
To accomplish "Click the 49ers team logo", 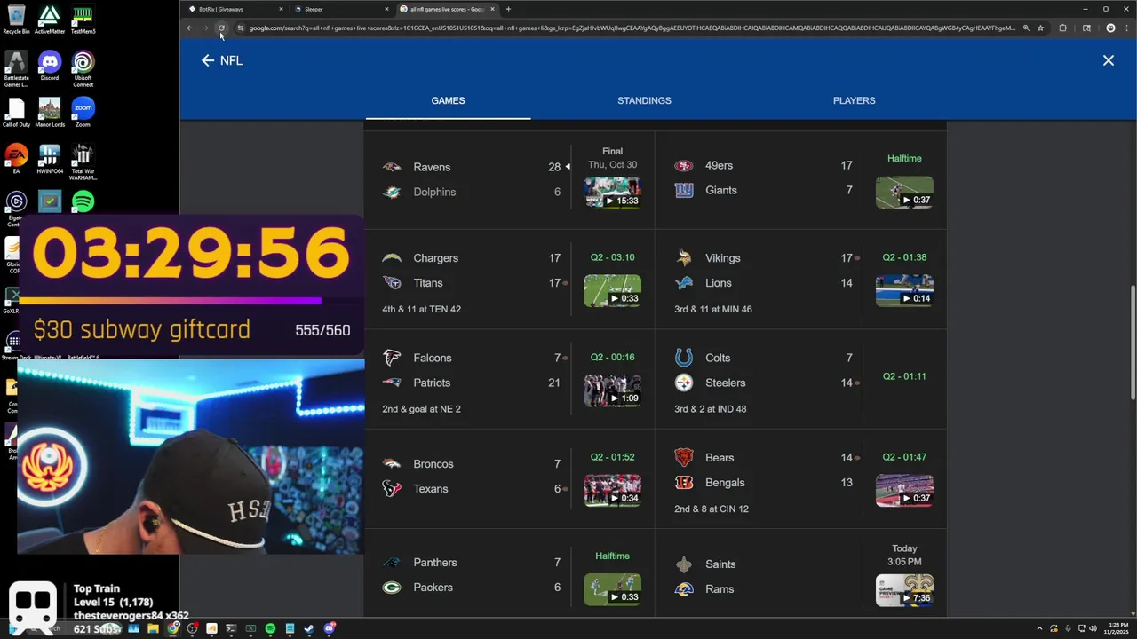I will pyautogui.click(x=683, y=166).
